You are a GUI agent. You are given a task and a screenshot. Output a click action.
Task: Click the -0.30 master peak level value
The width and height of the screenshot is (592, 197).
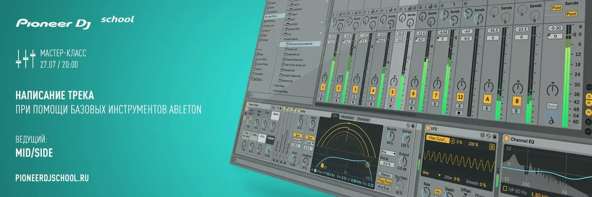(x=555, y=28)
